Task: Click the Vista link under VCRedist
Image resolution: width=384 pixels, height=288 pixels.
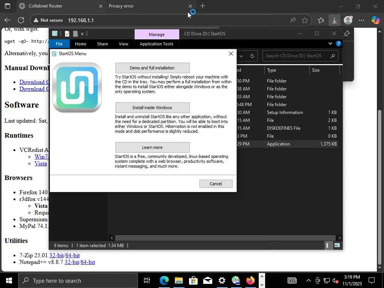Action: pos(40,163)
